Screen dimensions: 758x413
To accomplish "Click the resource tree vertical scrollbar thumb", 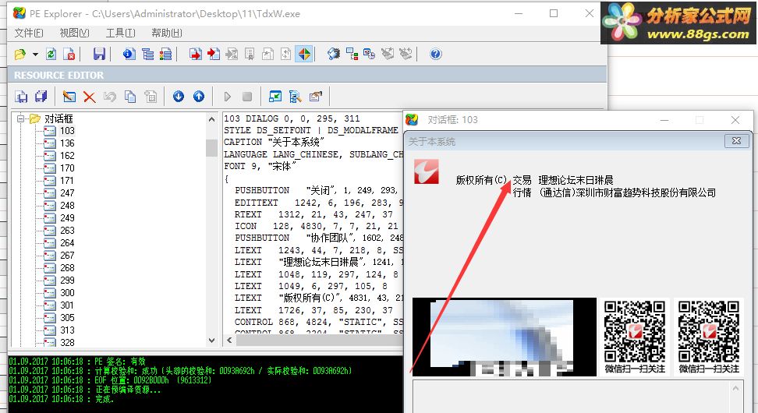I will tap(212, 148).
